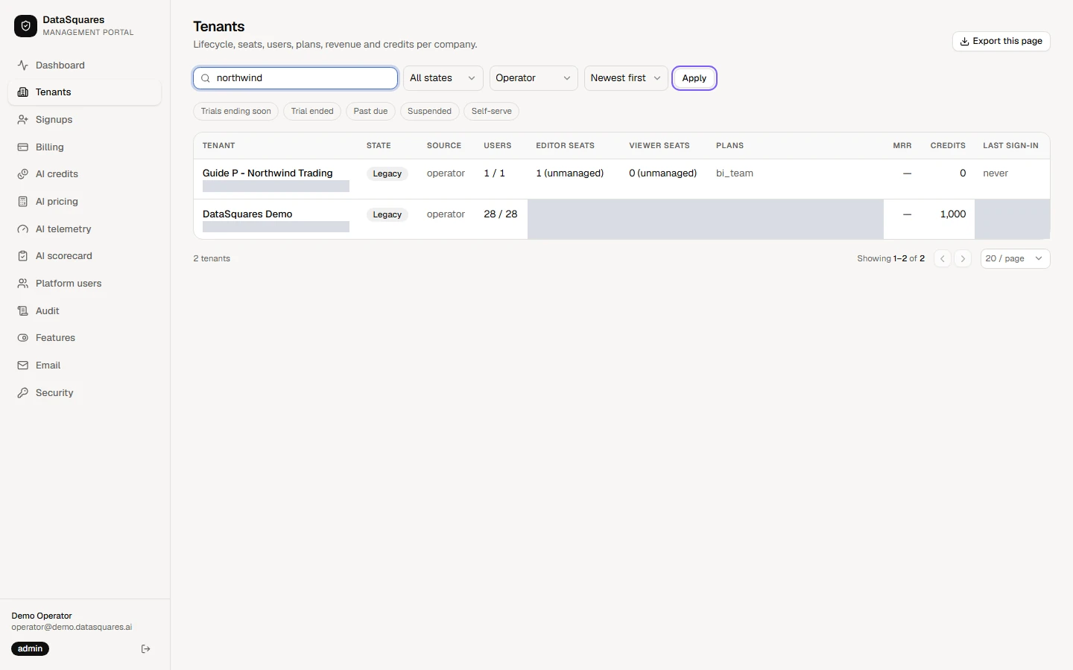Click Legacy badge for Northwind Trading

pos(387,174)
